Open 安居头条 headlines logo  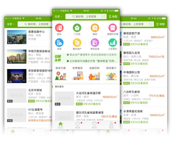[x=58, y=58]
